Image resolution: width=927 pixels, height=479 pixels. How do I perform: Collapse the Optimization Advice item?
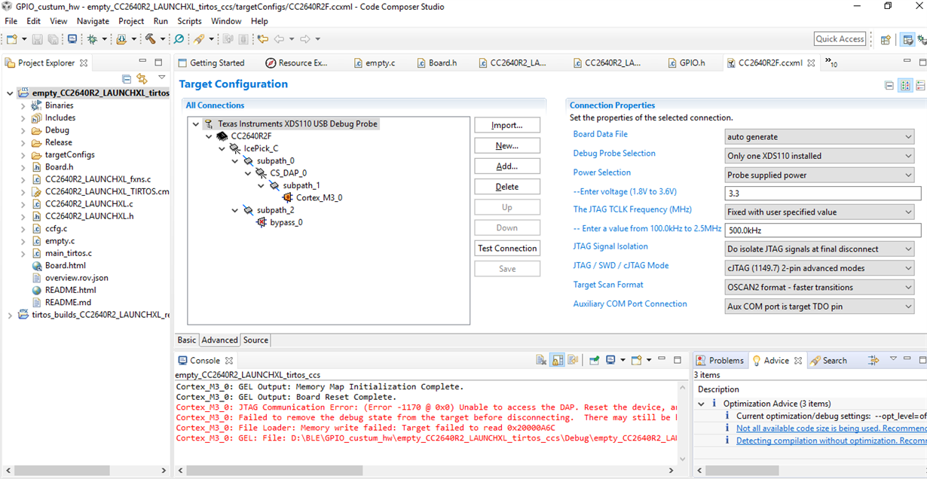[701, 404]
